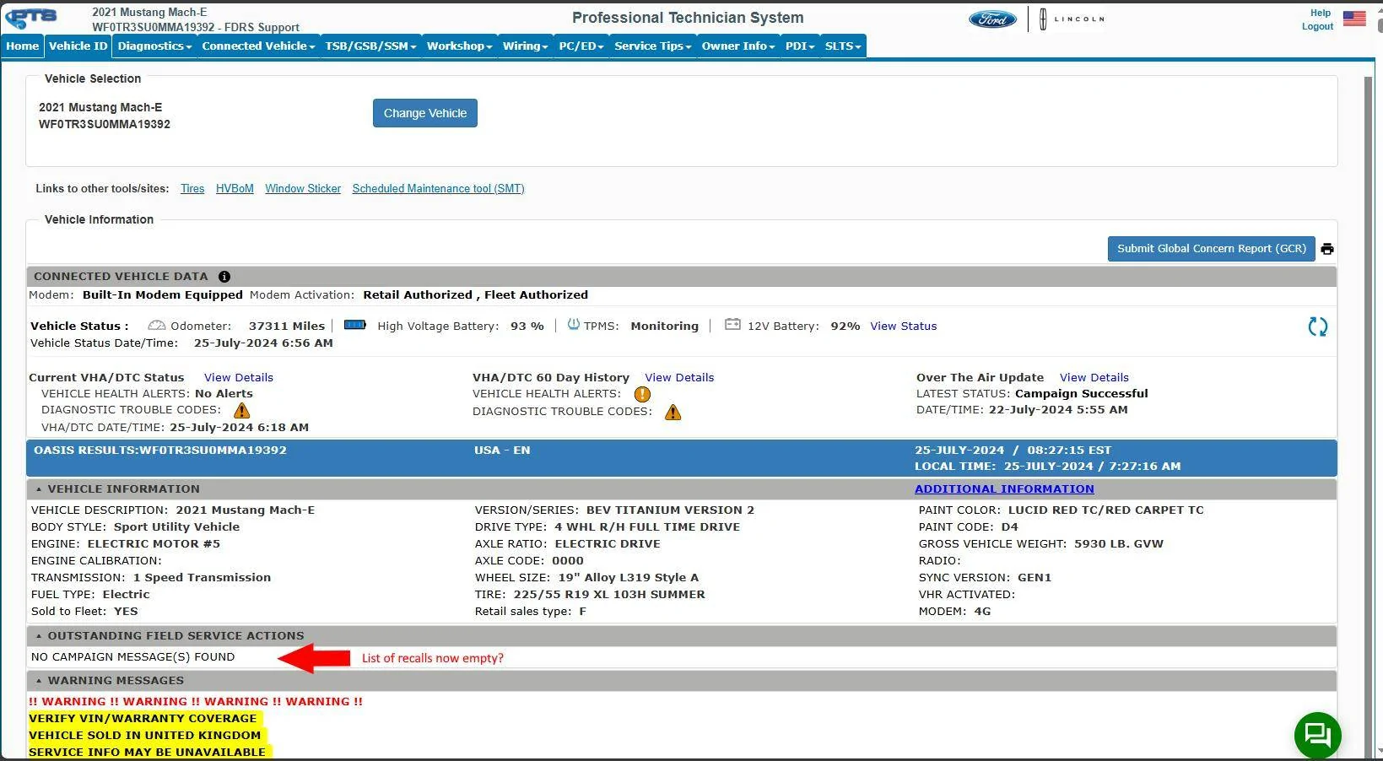This screenshot has width=1383, height=761.
Task: Click the high voltage battery icon
Action: pyautogui.click(x=354, y=325)
